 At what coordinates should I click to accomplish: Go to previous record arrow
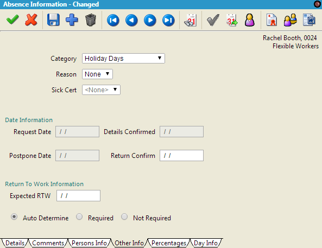pyautogui.click(x=131, y=20)
